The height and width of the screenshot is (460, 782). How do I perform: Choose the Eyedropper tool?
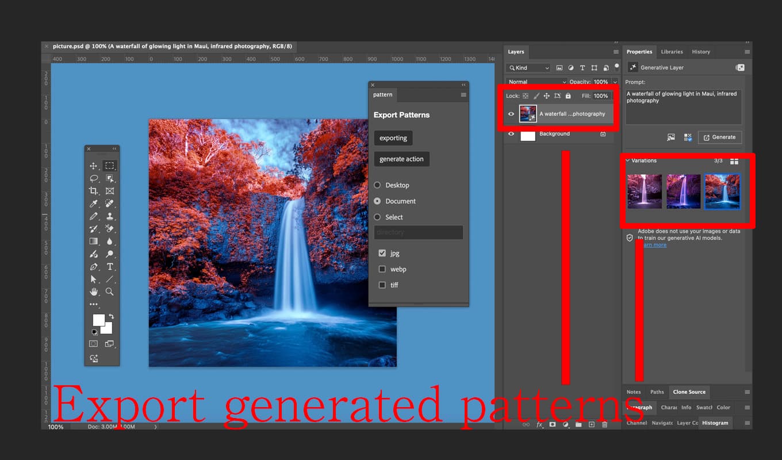pos(93,204)
